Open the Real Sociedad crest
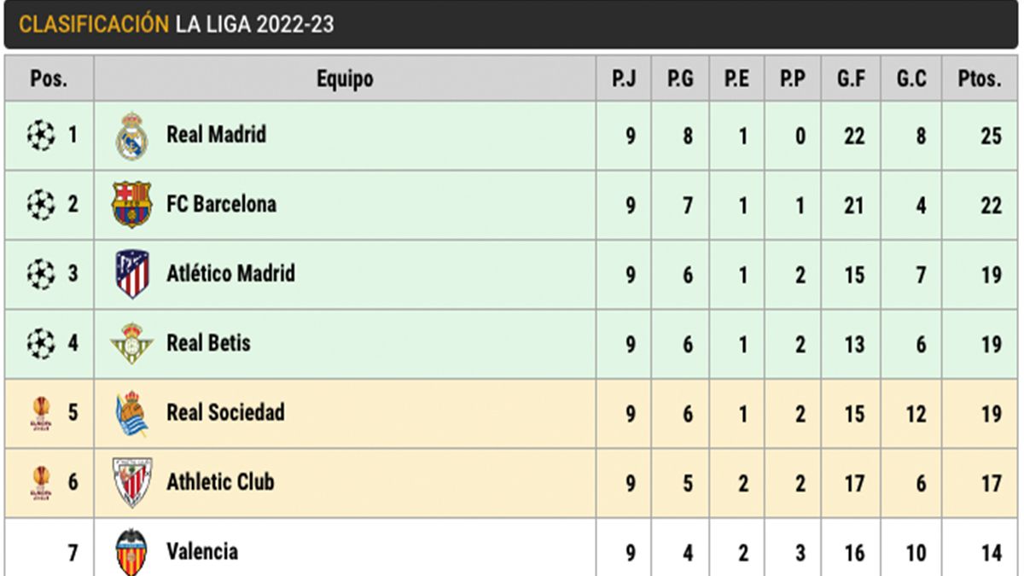The width and height of the screenshot is (1024, 576). [132, 413]
